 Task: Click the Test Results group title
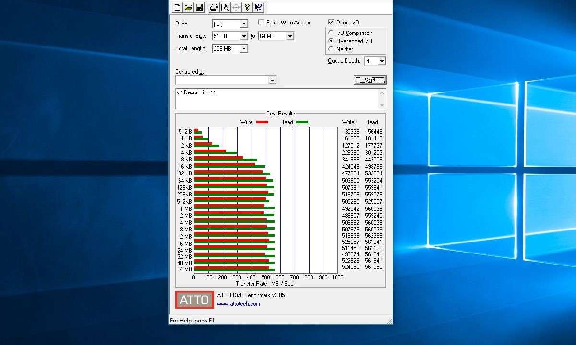coord(281,114)
